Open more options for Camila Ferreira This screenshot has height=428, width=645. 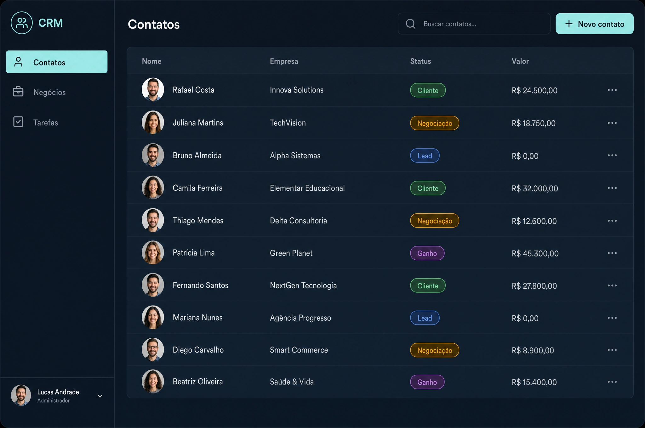(612, 188)
